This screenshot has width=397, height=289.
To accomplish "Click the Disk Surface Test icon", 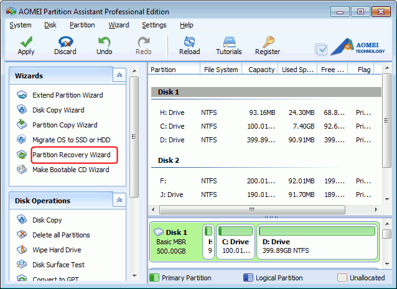I will (22, 265).
